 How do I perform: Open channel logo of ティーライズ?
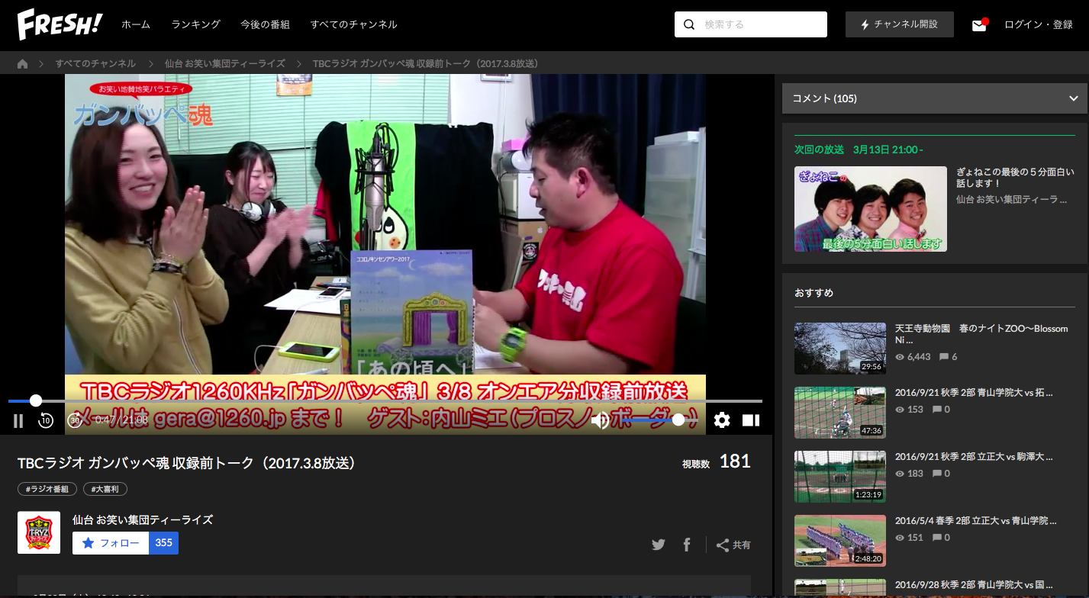click(x=39, y=532)
